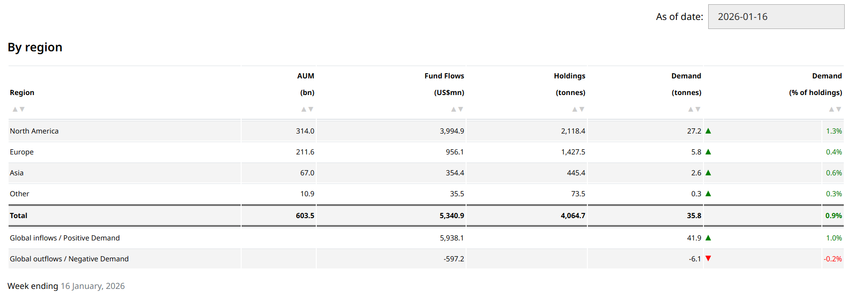
Task: Click the 16 January, 2026 date text
Action: click(93, 286)
